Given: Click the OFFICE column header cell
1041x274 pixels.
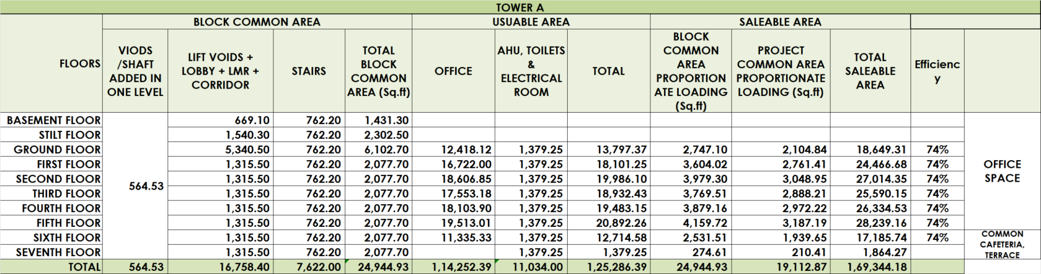Looking at the screenshot, I should tap(453, 71).
